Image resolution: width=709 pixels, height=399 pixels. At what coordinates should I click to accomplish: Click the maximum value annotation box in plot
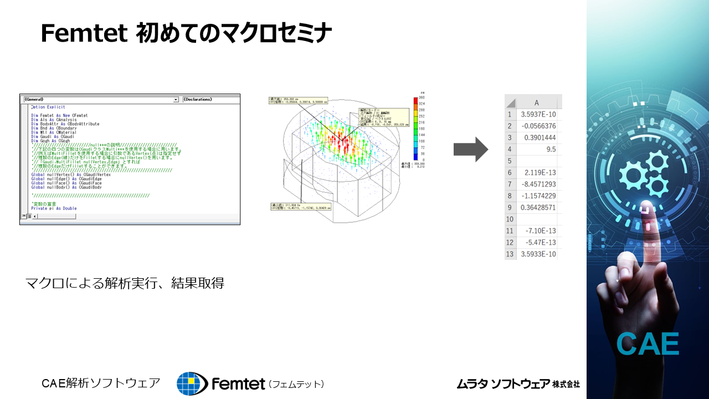[x=297, y=101]
